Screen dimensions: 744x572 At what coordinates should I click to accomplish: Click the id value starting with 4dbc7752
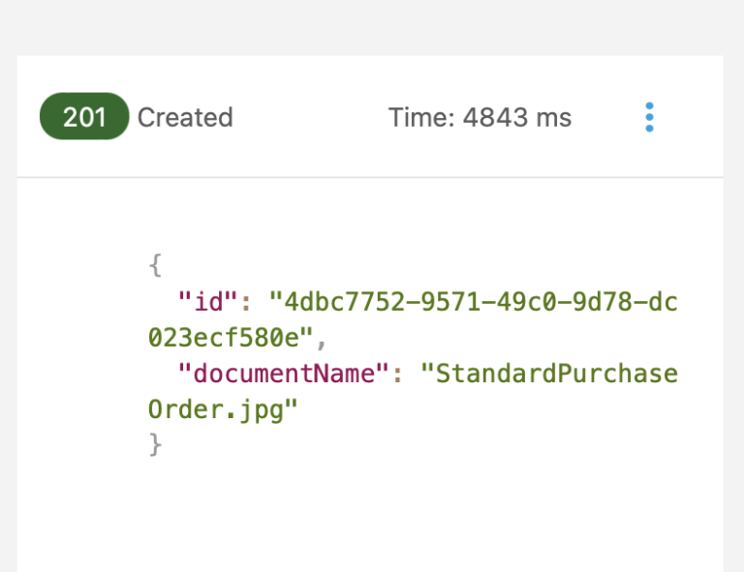(x=474, y=301)
